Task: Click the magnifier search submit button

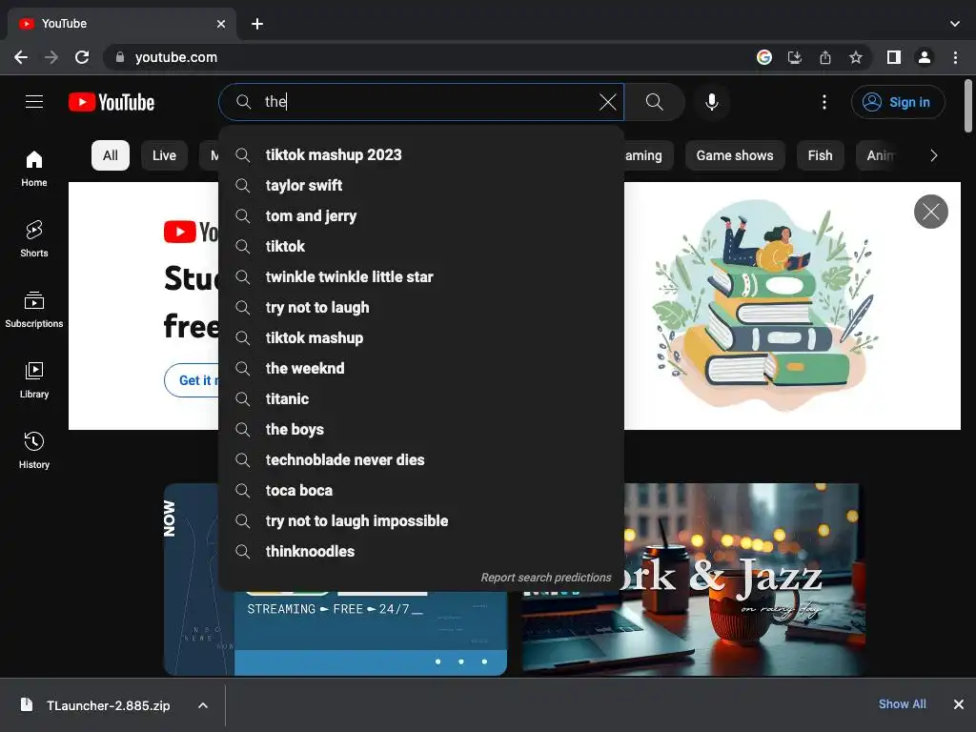Action: (x=654, y=102)
